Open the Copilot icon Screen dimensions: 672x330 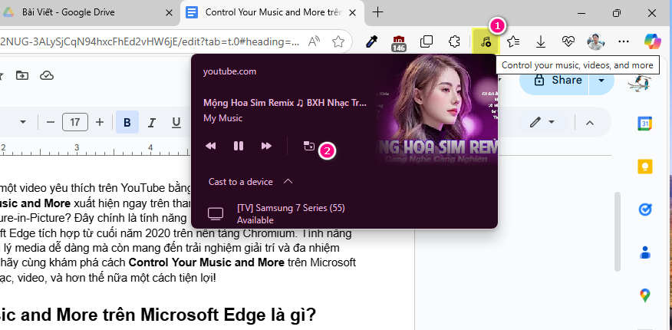652,41
